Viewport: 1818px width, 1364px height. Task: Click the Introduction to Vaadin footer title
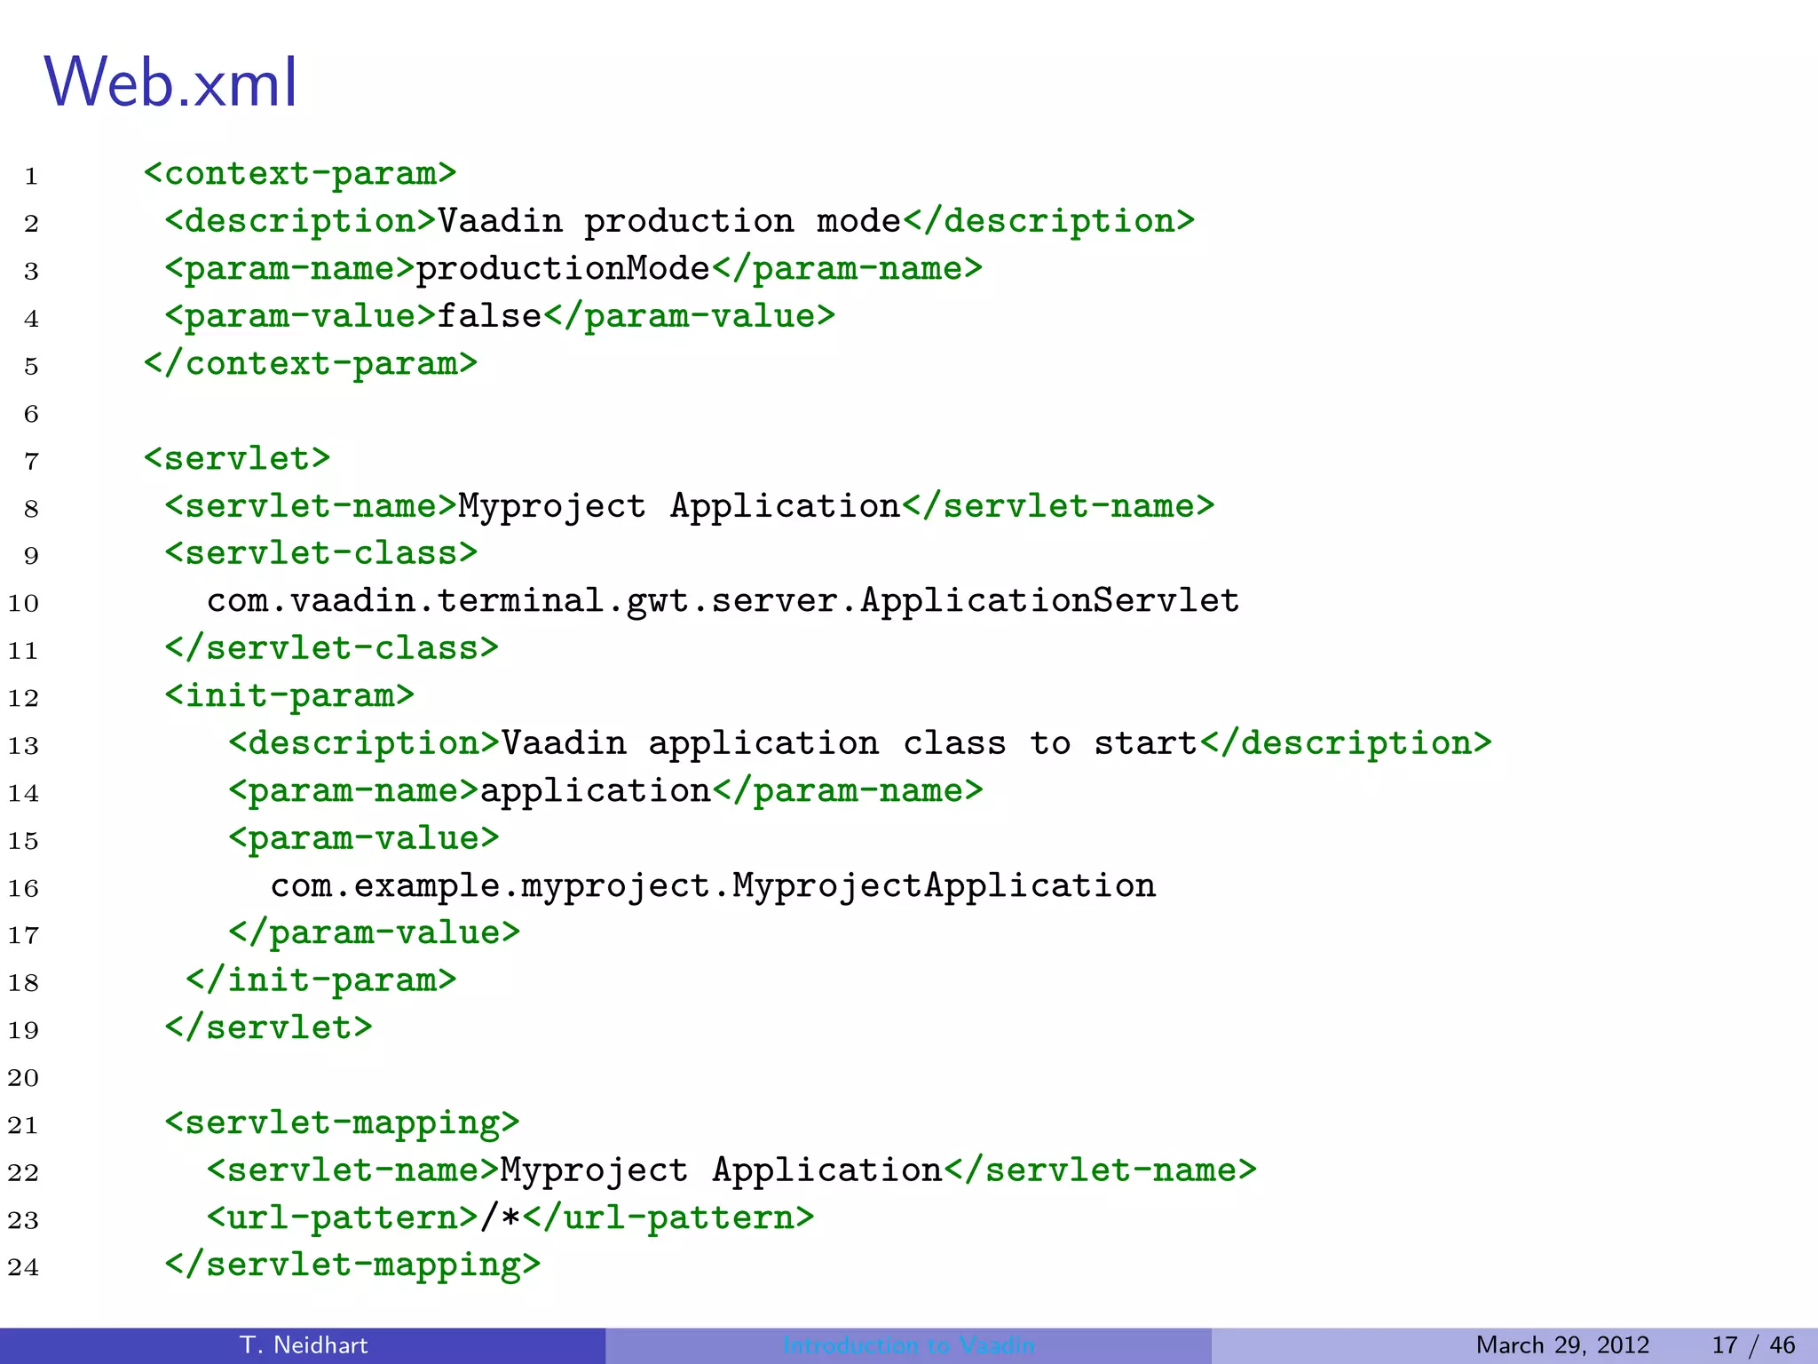pos(908,1345)
